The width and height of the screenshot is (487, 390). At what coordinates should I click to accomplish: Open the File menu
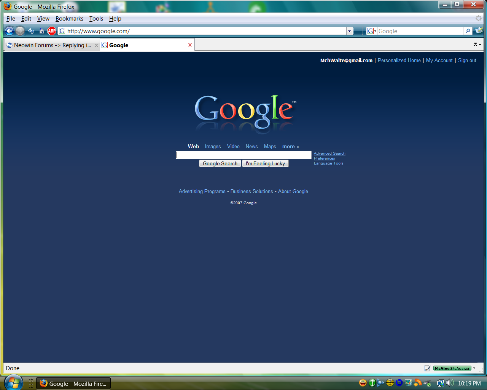11,18
